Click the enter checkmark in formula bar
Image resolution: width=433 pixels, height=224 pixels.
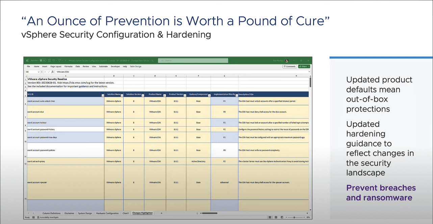tap(49, 72)
